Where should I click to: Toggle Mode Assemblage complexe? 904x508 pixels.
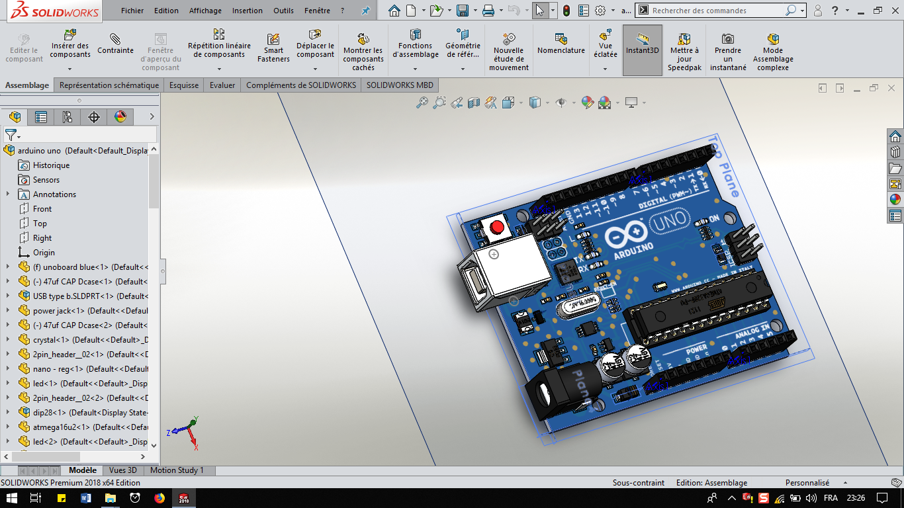coord(773,52)
